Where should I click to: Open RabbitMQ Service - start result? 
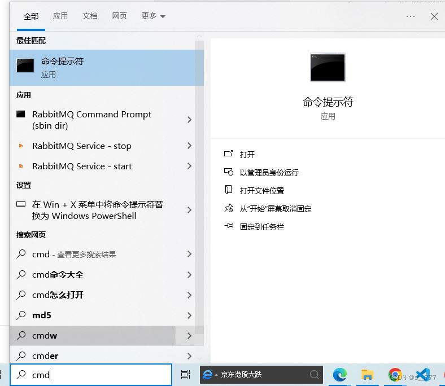82,166
